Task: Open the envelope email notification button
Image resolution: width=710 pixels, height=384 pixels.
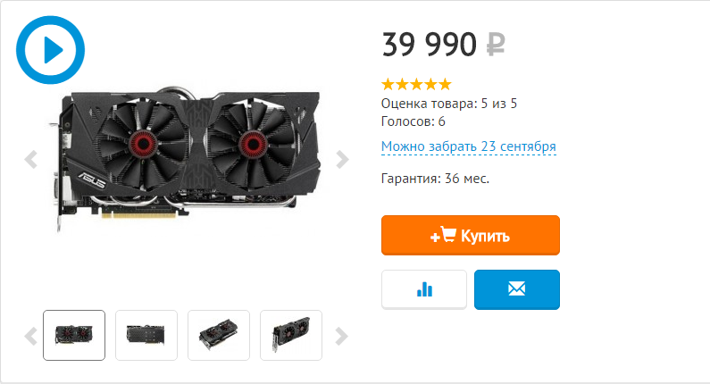Action: point(517,289)
